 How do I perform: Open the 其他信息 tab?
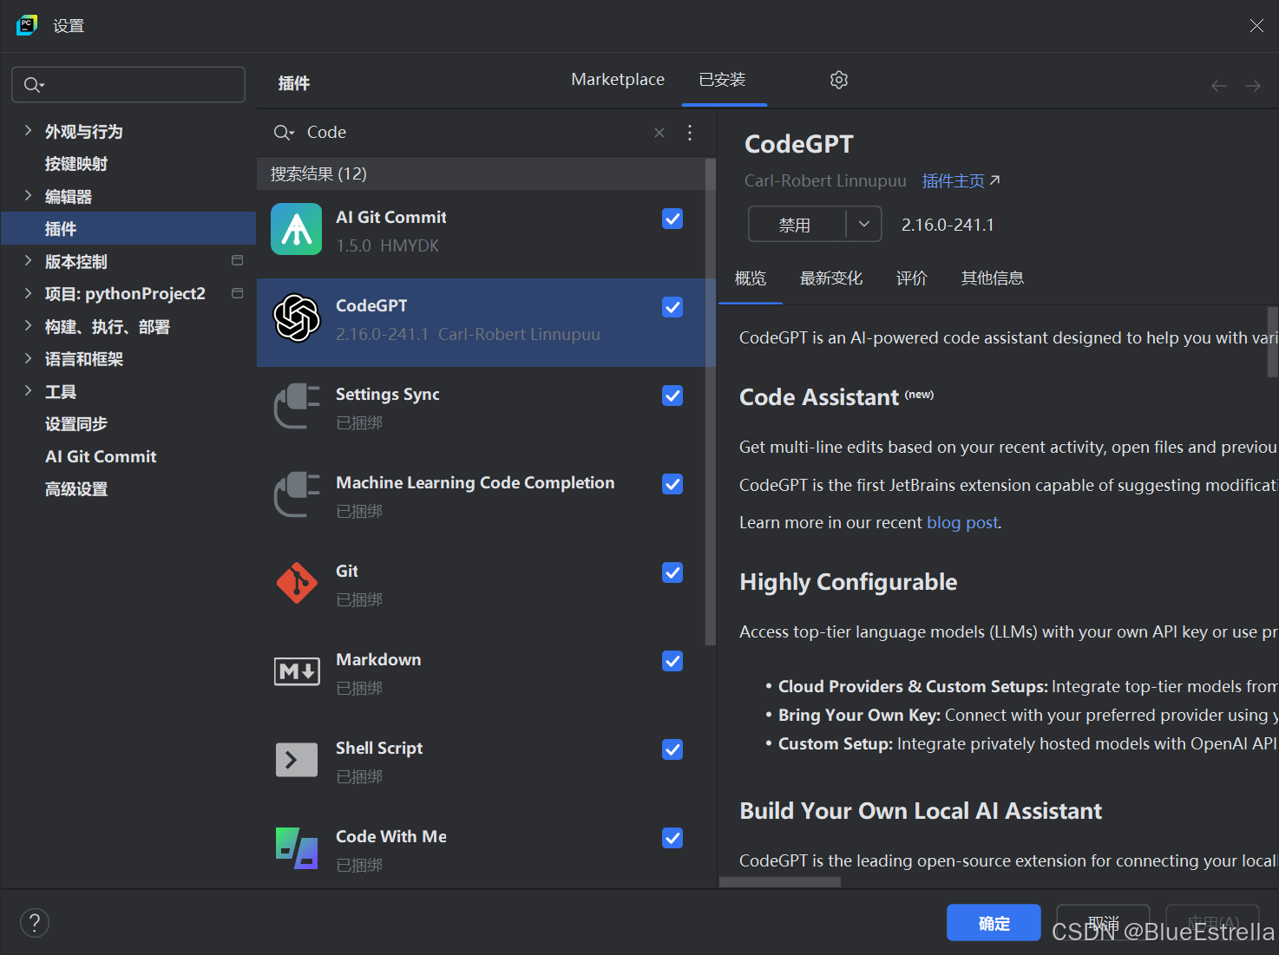[993, 278]
